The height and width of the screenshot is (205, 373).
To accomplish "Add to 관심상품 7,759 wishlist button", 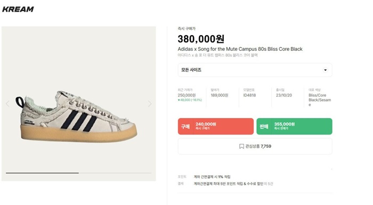I will click(x=255, y=146).
